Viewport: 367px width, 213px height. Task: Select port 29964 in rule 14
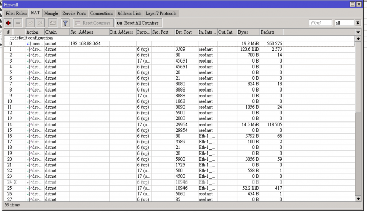pyautogui.click(x=181, y=125)
